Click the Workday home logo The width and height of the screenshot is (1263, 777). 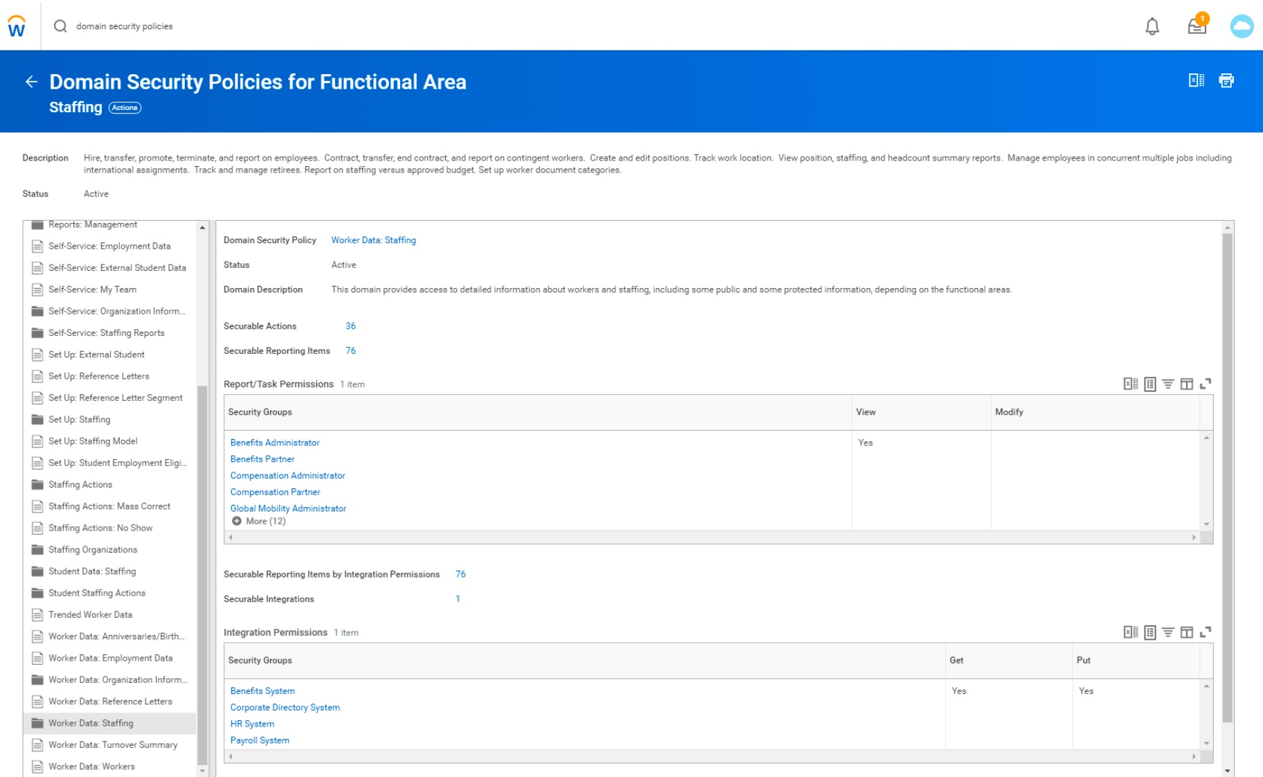pyautogui.click(x=15, y=26)
